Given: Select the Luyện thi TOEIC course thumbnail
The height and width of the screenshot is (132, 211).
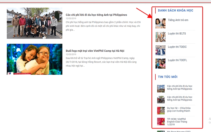Looking at the screenshot, I should [x=160, y=50].
